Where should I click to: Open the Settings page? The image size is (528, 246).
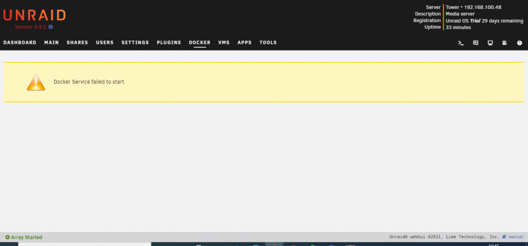point(135,43)
